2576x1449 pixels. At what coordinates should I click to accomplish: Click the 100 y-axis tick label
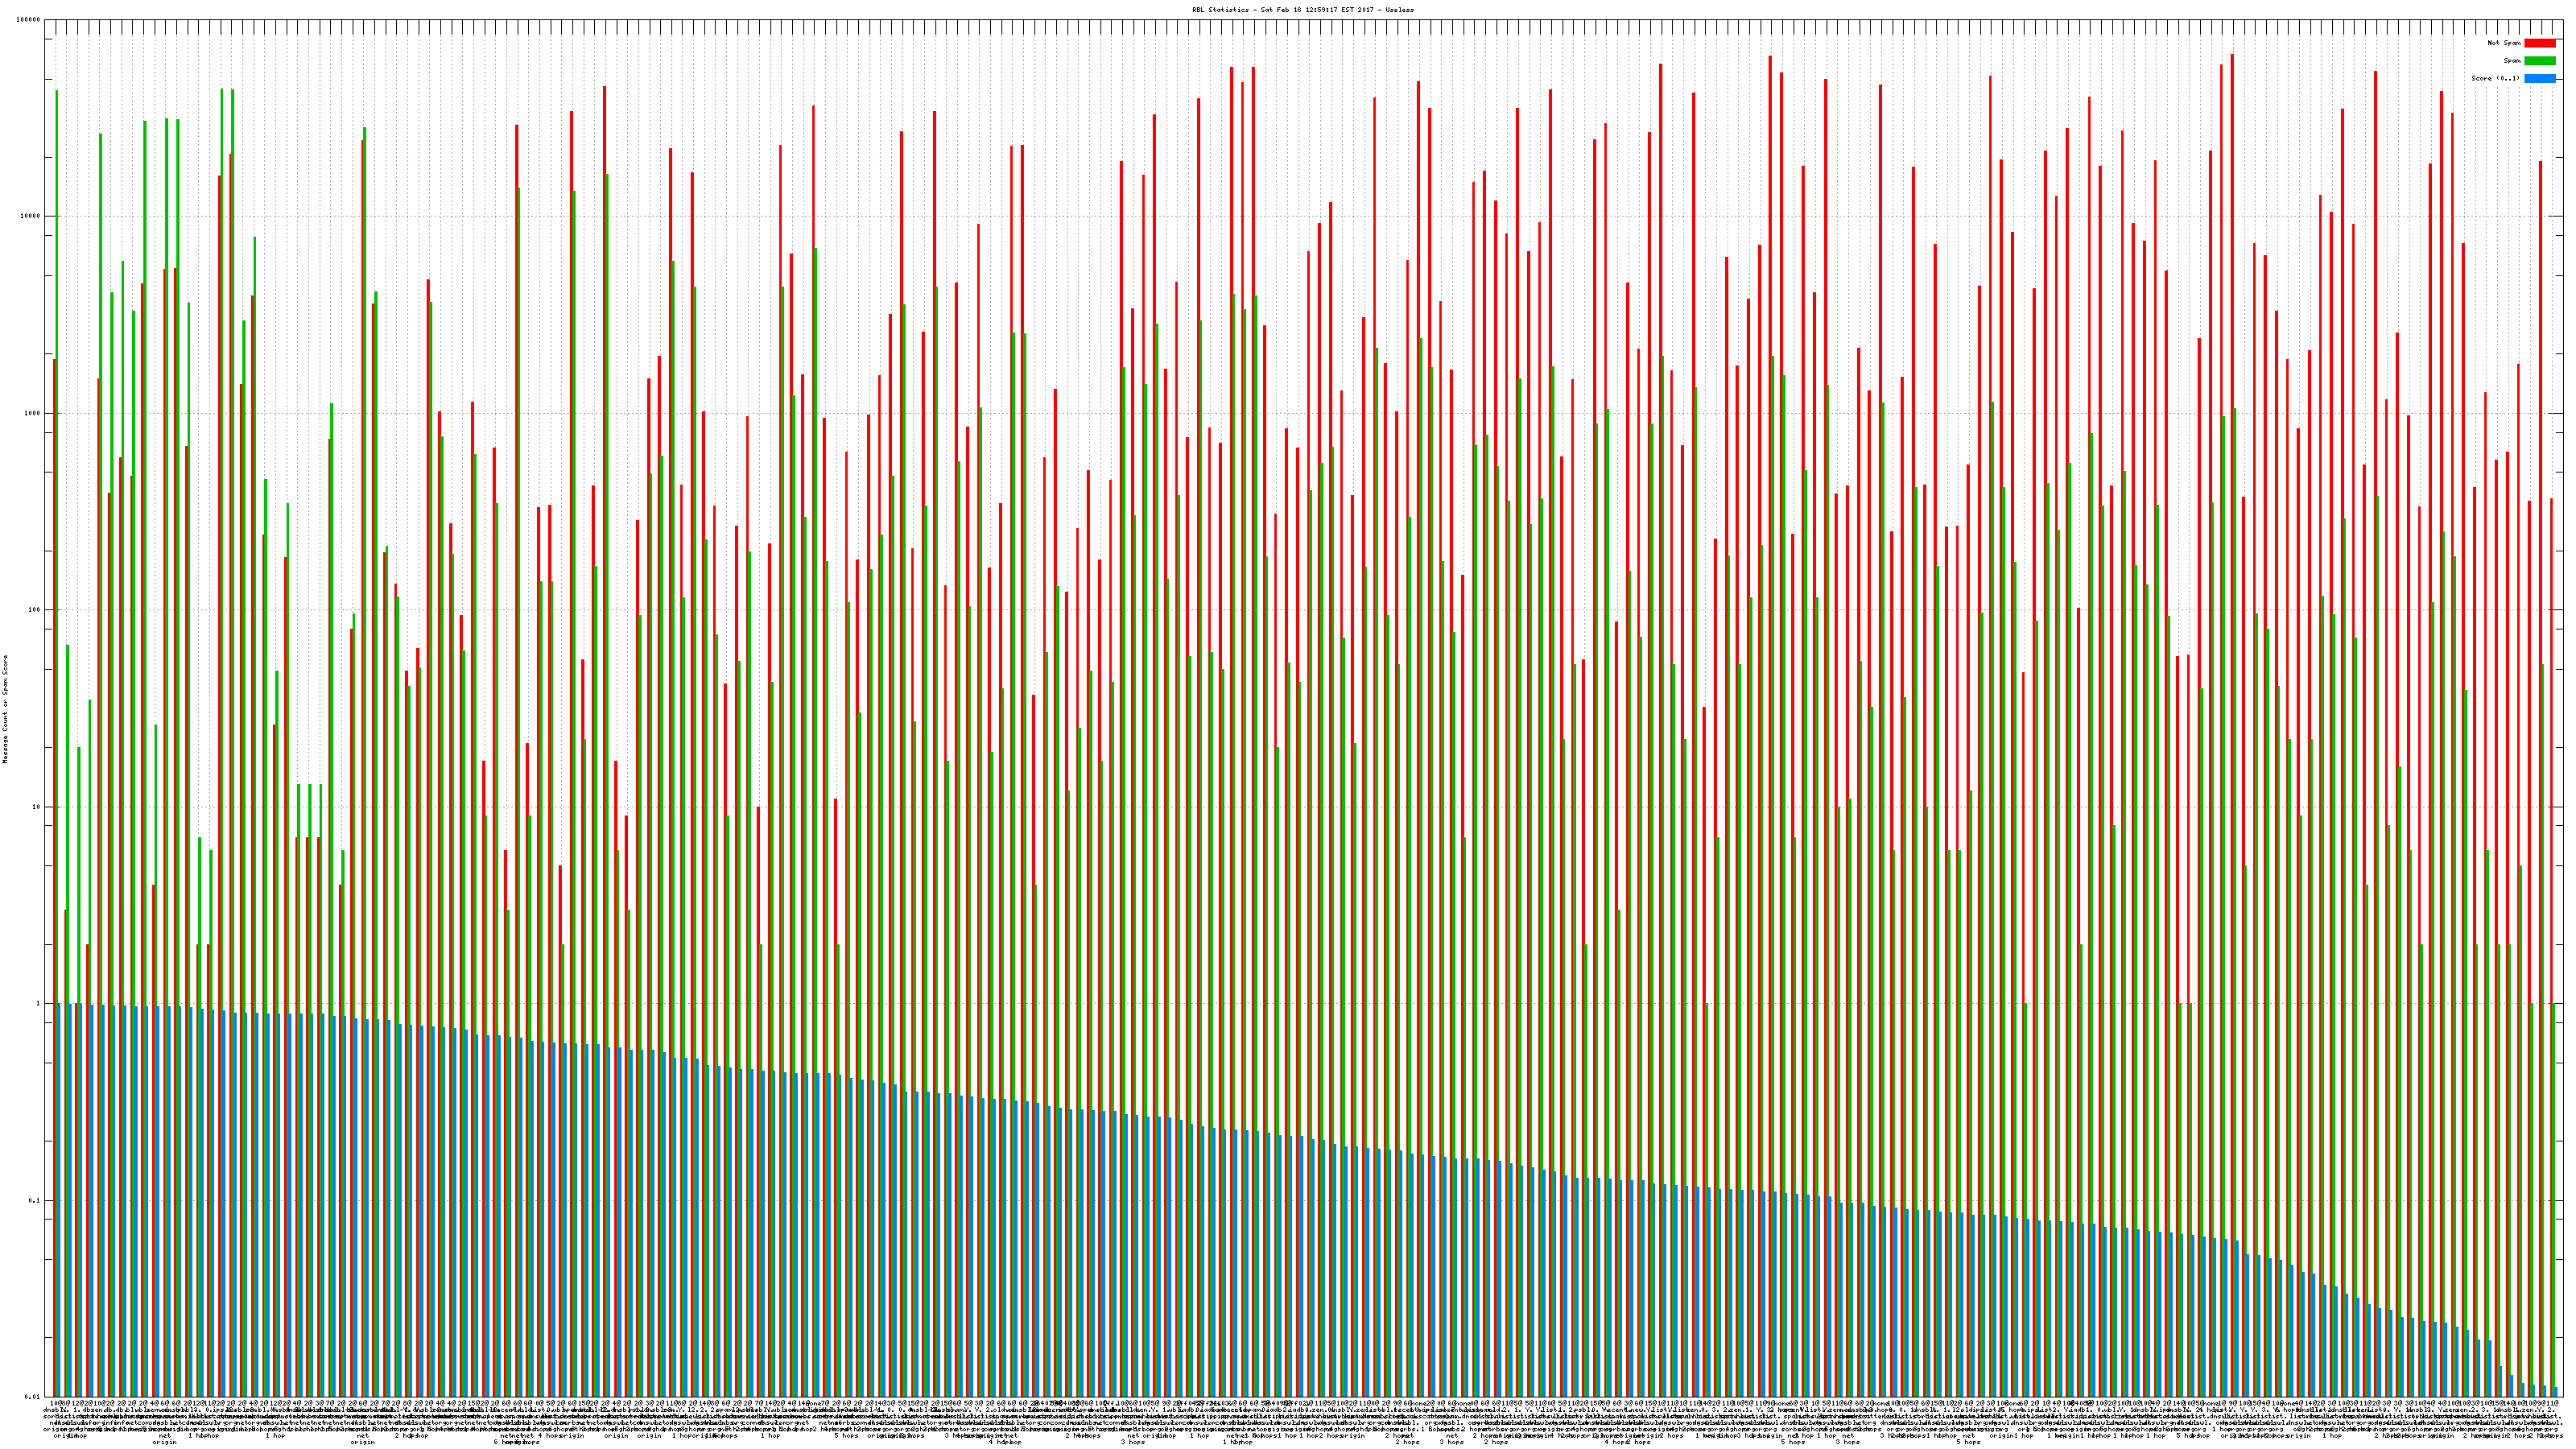point(35,610)
